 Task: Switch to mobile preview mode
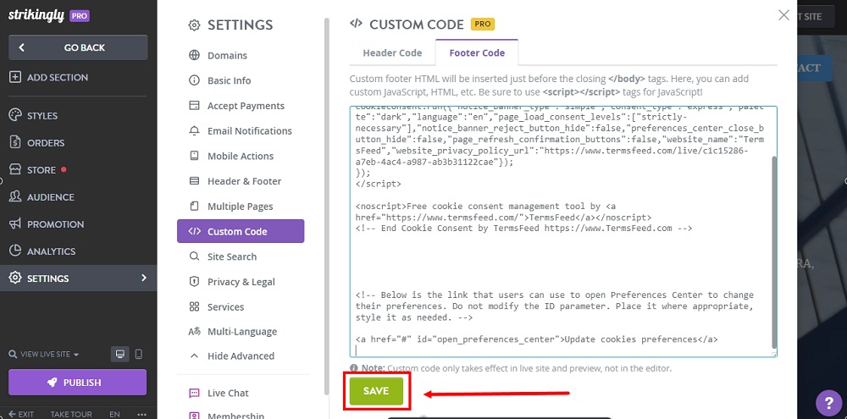tap(138, 354)
